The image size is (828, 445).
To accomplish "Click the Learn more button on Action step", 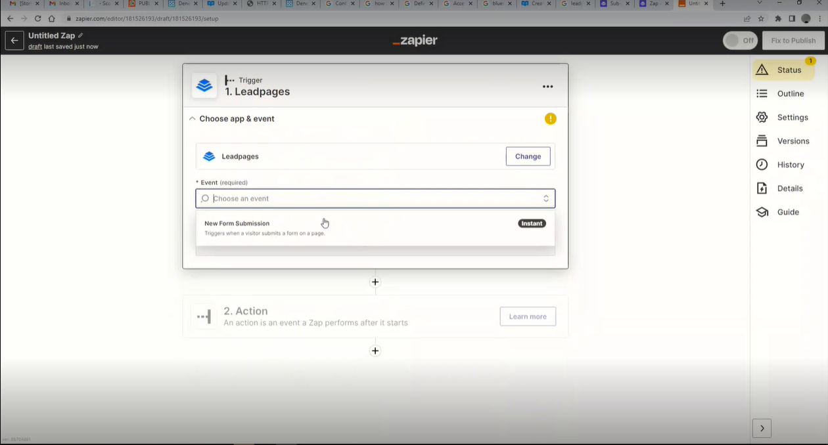I will pos(528,316).
